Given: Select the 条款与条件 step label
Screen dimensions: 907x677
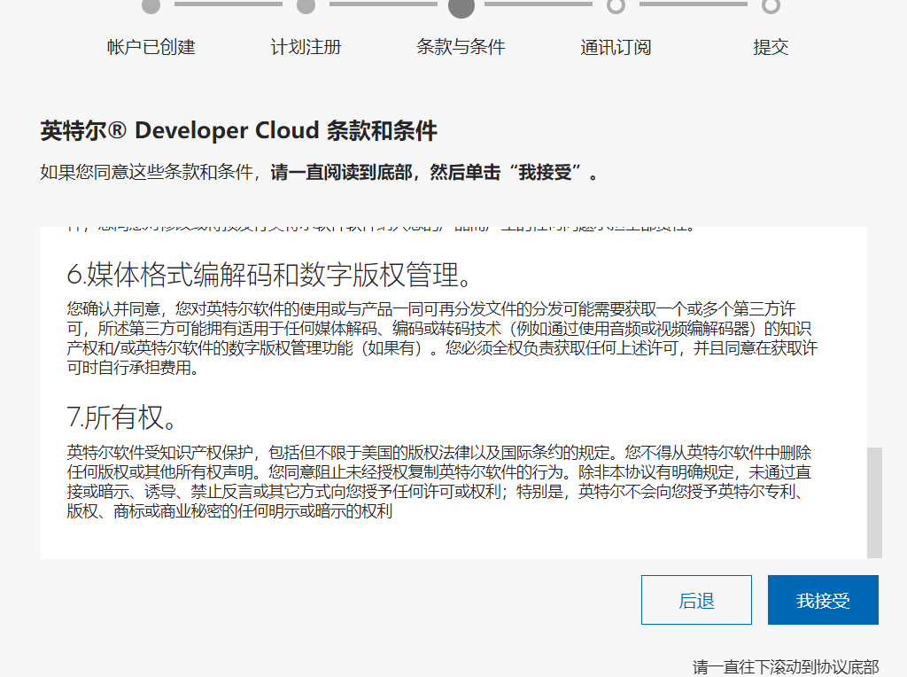Looking at the screenshot, I should click(461, 47).
